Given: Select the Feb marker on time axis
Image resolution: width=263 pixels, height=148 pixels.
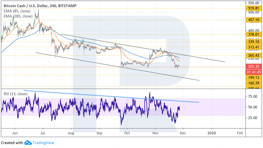Looking at the screenshot, I should pos(239,132).
